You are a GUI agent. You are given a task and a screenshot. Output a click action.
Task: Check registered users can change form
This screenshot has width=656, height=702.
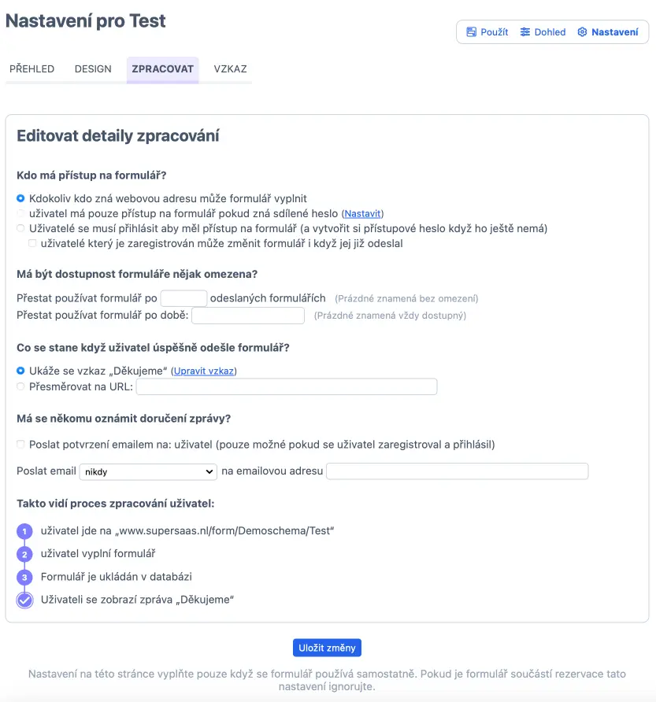(32, 243)
